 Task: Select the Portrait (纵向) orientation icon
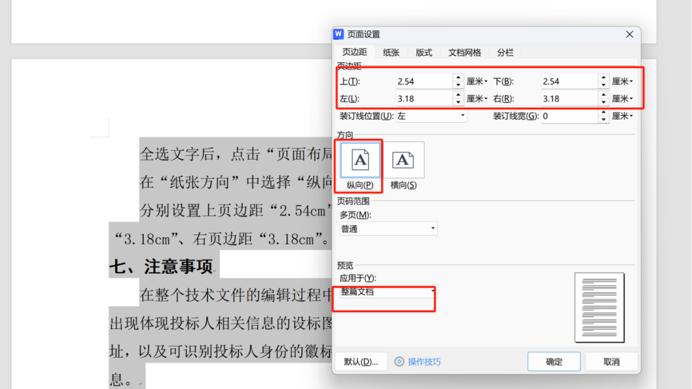coord(360,161)
